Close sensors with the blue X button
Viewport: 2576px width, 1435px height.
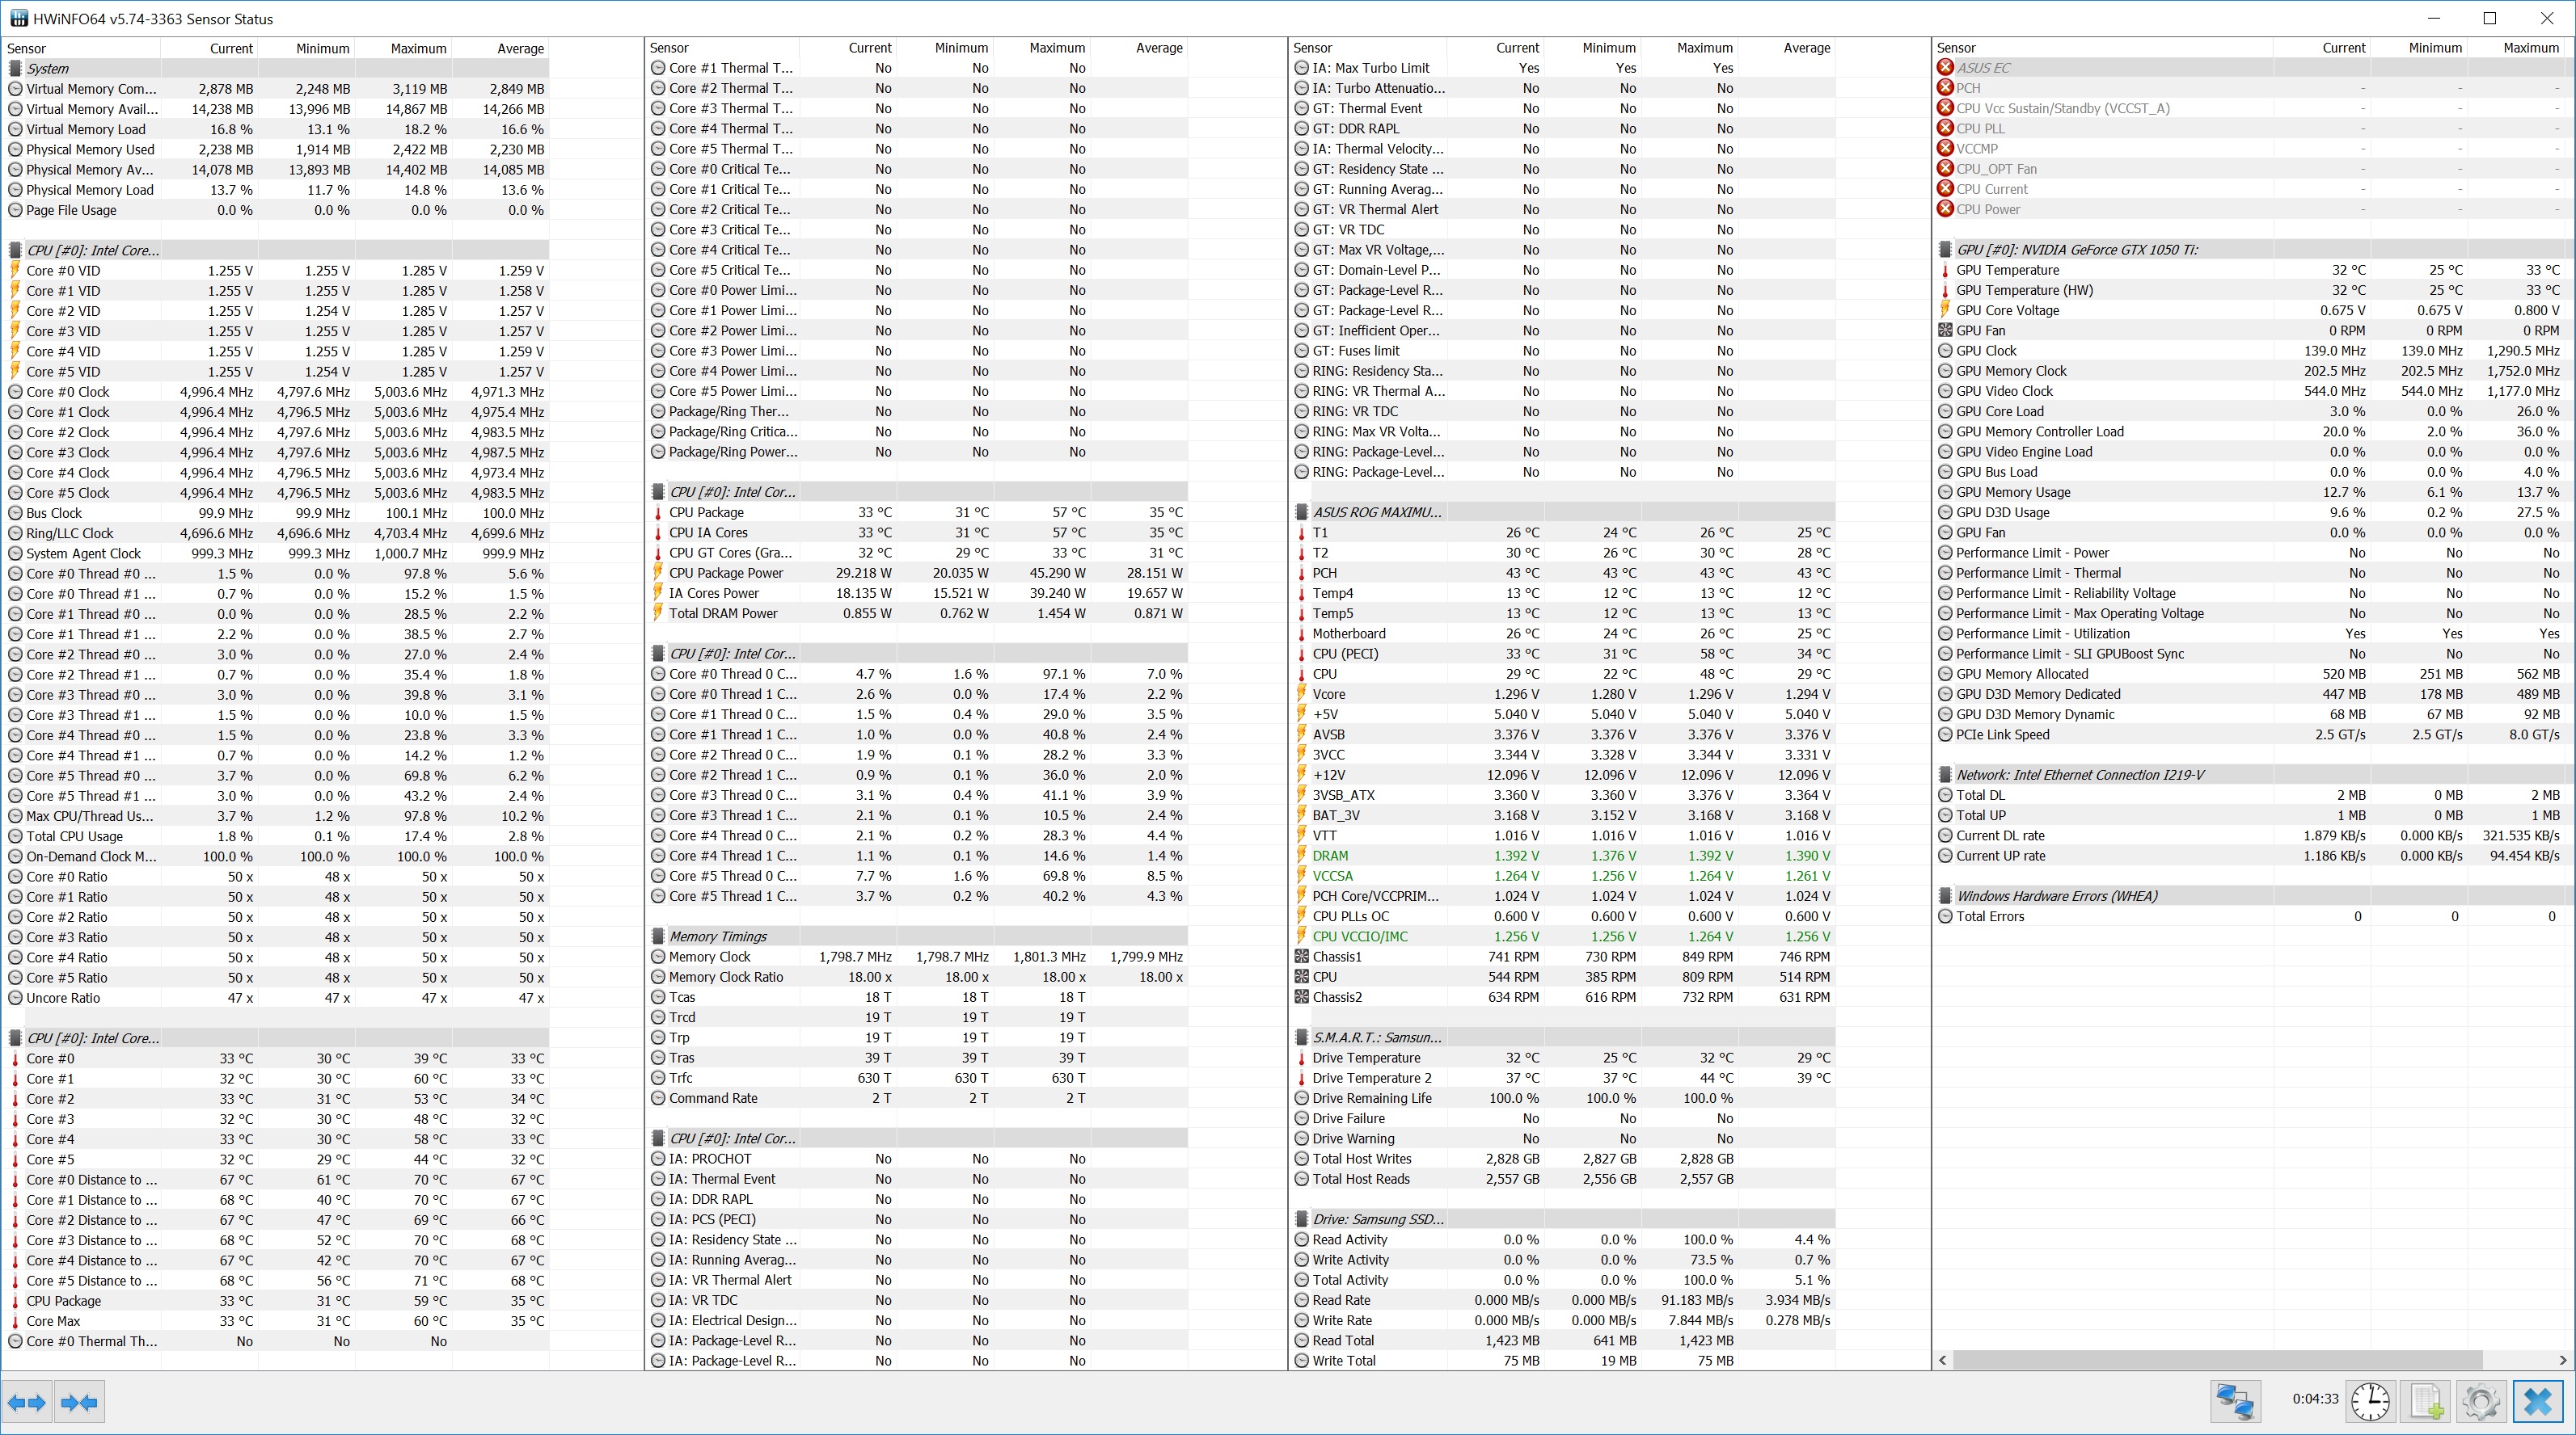[x=2537, y=1401]
